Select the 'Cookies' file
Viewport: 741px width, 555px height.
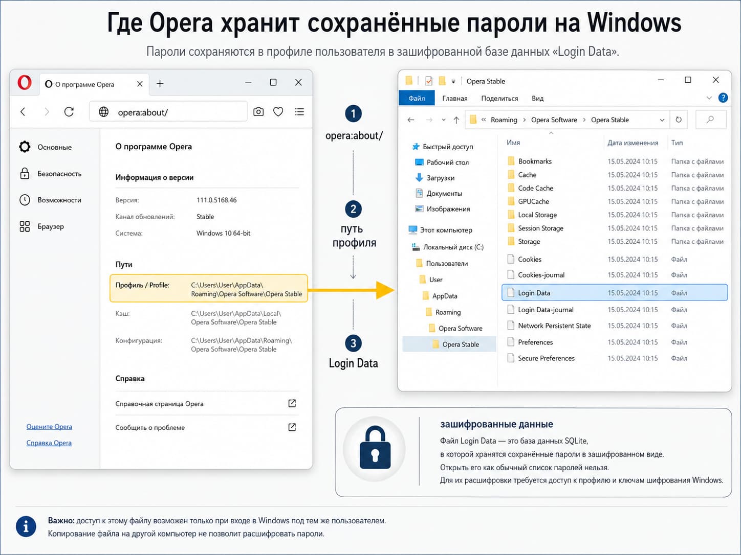coord(524,259)
